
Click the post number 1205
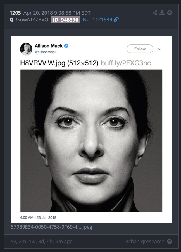coord(15,13)
